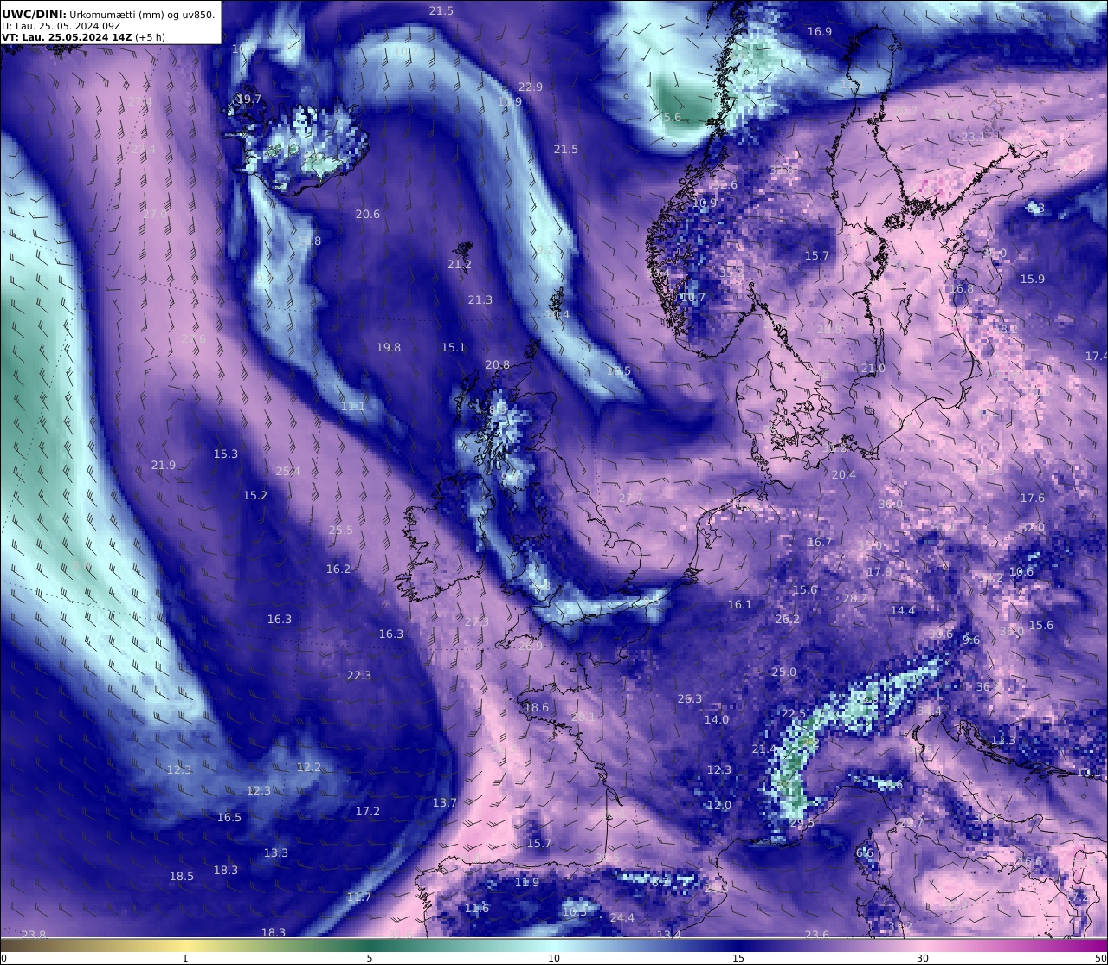
Task: Click the 17.4 value at right edge
Action: [x=1097, y=356]
